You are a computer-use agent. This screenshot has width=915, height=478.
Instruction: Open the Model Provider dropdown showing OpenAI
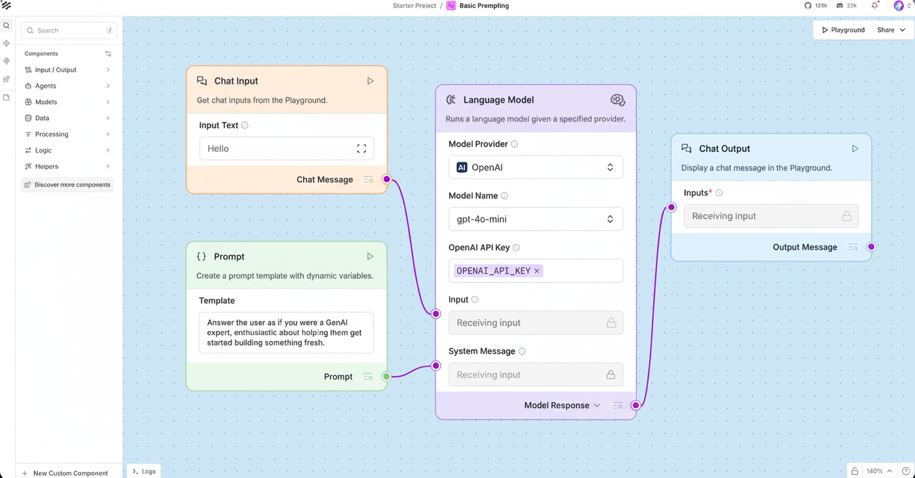[x=535, y=168]
